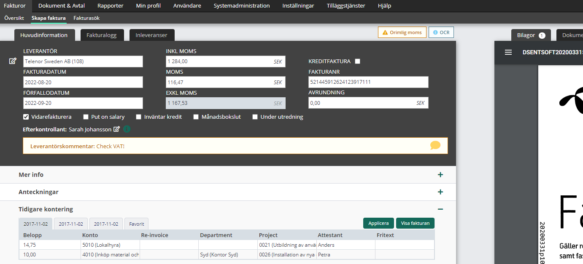Open the Bilagor tab
Viewport: 583px width, 264px height.
tap(531, 35)
